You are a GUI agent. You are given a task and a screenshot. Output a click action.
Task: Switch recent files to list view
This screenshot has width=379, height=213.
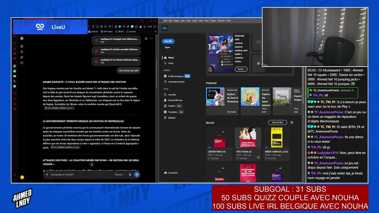pos(292,122)
